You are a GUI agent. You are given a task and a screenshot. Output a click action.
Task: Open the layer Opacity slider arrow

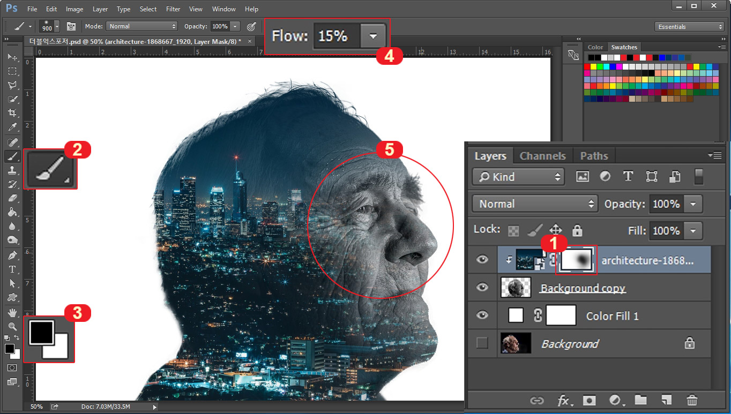(x=693, y=204)
